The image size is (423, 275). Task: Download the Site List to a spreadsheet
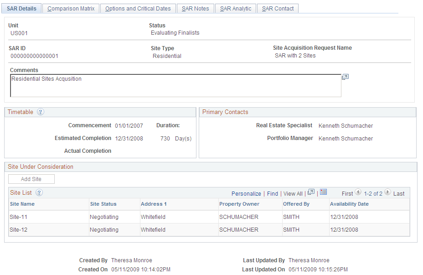tap(324, 192)
